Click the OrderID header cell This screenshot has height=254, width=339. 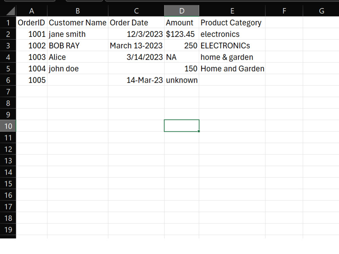point(32,22)
